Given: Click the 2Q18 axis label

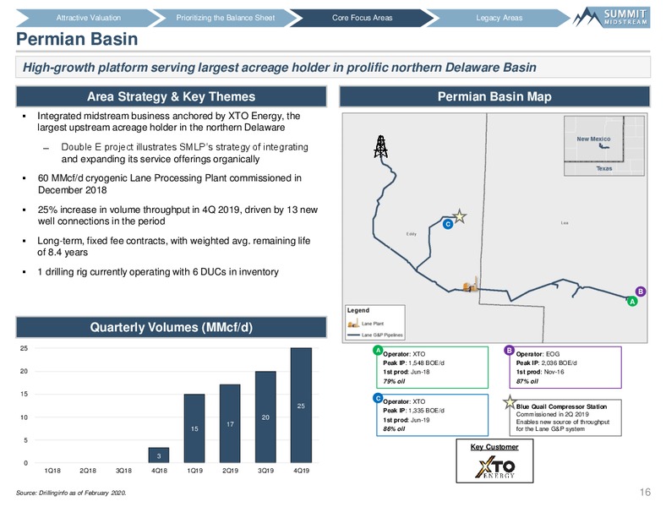Looking at the screenshot, I should pyautogui.click(x=88, y=471).
